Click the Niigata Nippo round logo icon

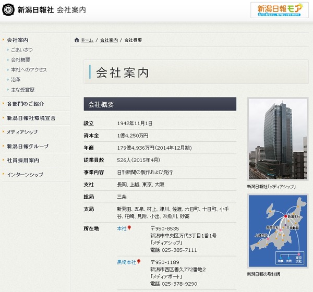tap(8, 9)
